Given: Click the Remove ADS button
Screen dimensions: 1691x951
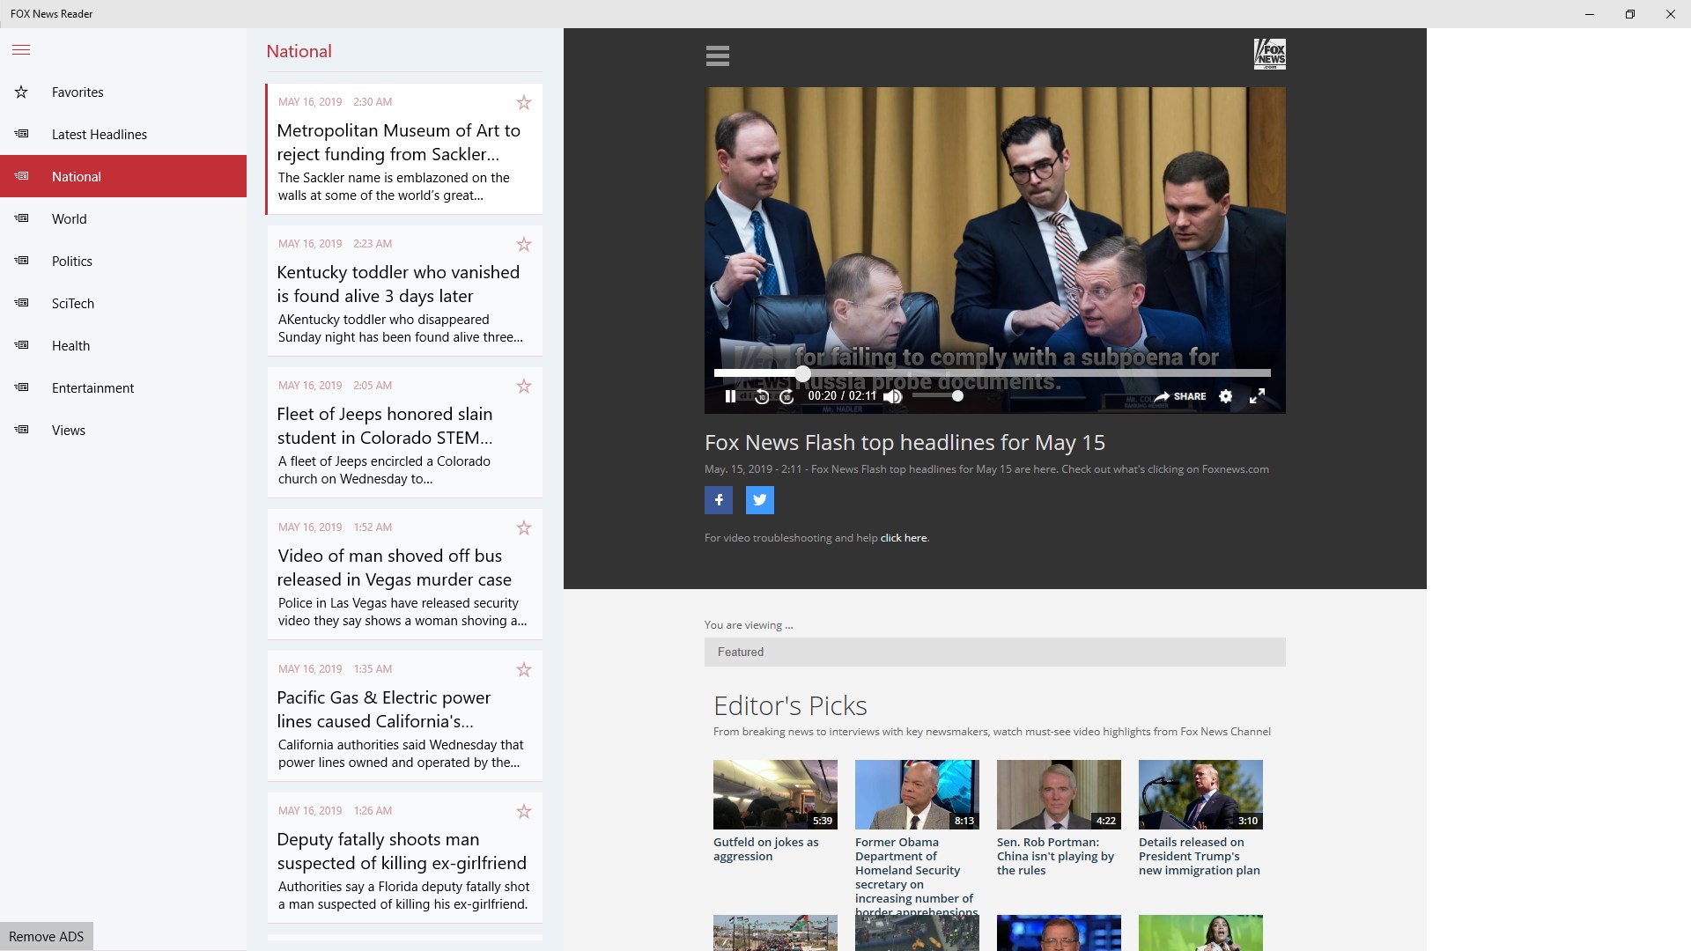Looking at the screenshot, I should tap(47, 936).
